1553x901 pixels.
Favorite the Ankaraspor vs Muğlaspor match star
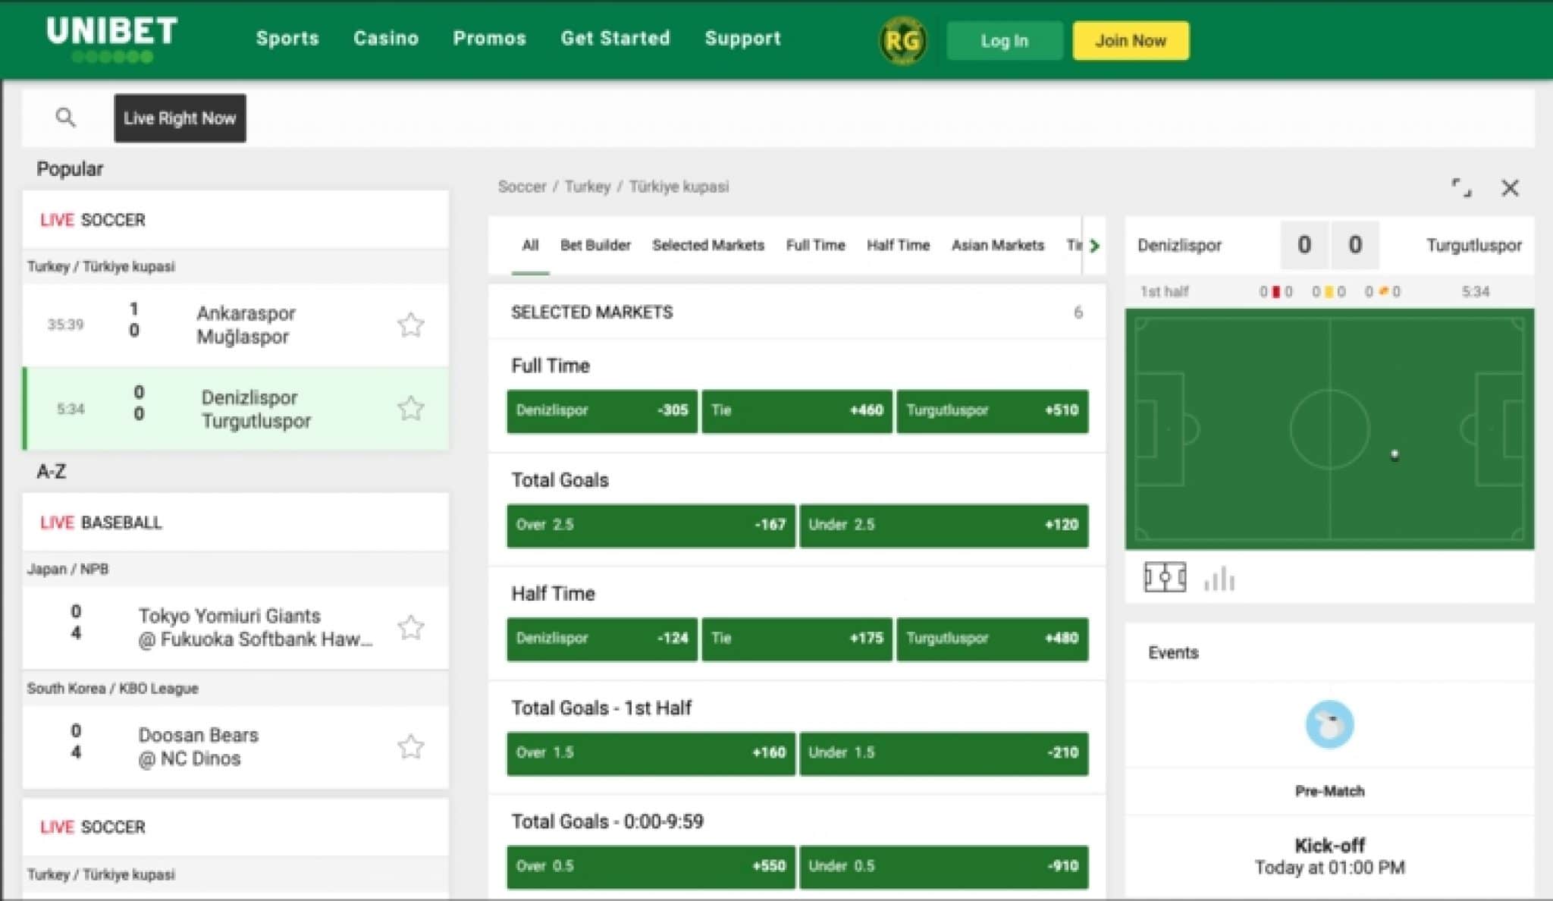click(410, 325)
